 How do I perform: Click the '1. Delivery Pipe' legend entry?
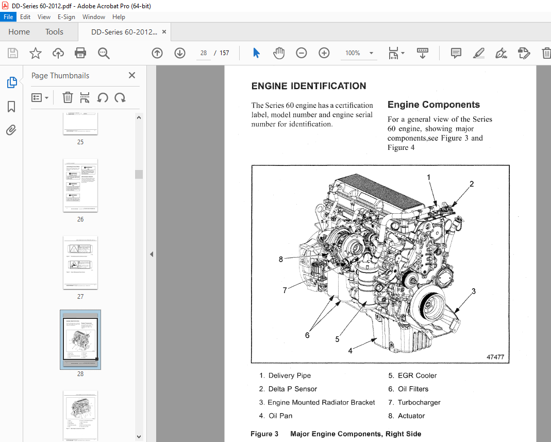tap(285, 376)
